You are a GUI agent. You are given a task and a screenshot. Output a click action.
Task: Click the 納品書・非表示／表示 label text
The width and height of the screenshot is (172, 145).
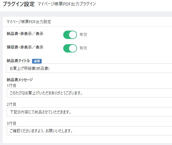click(x=25, y=34)
